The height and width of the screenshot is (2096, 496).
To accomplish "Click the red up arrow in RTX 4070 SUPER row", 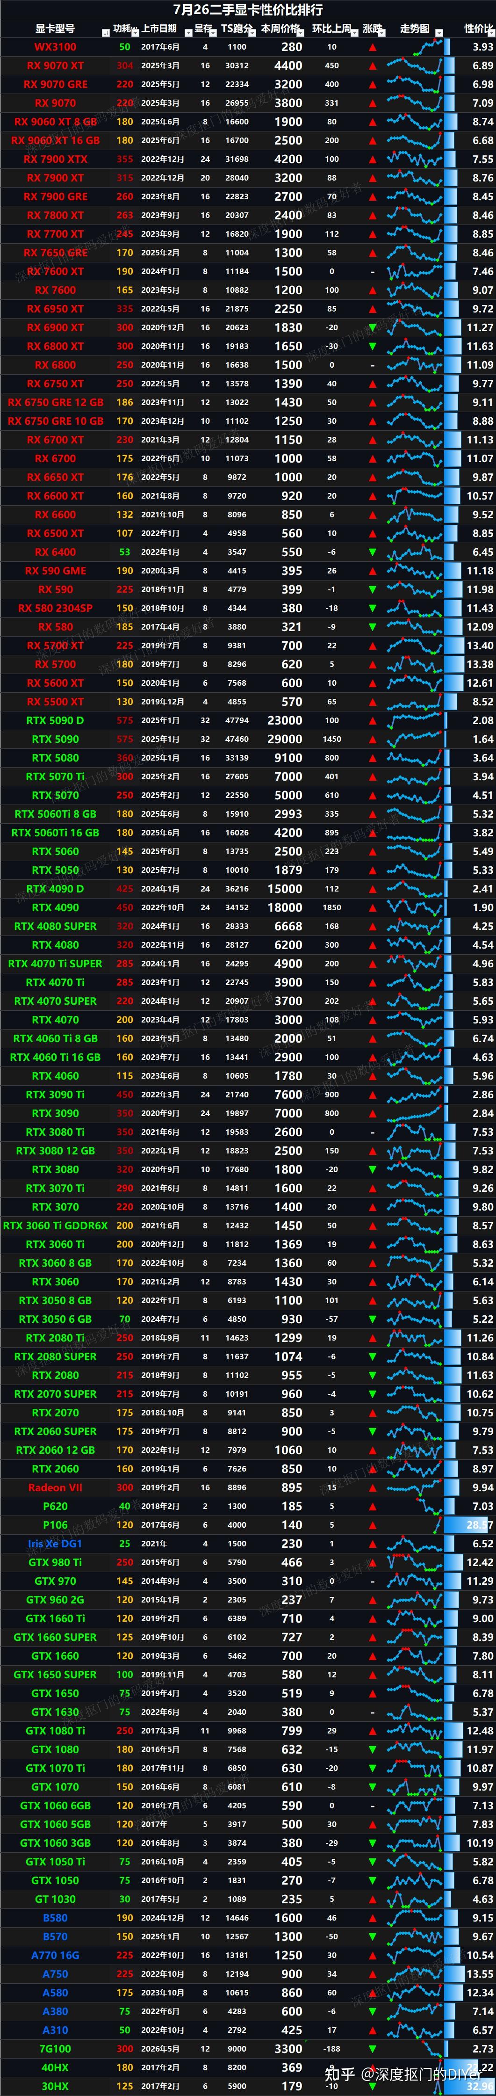I will [373, 1001].
